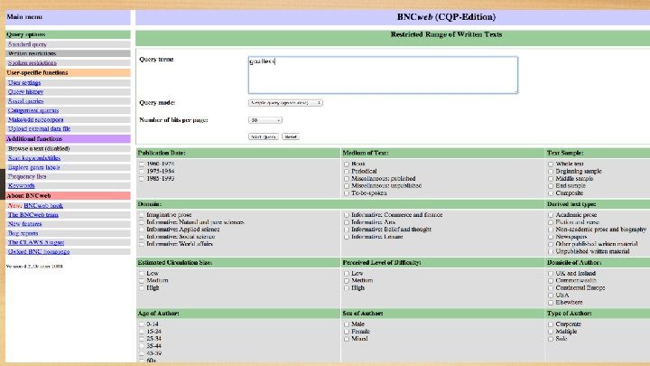The width and height of the screenshot is (650, 366).
Task: Open Categorized queries
Action: [x=33, y=110]
